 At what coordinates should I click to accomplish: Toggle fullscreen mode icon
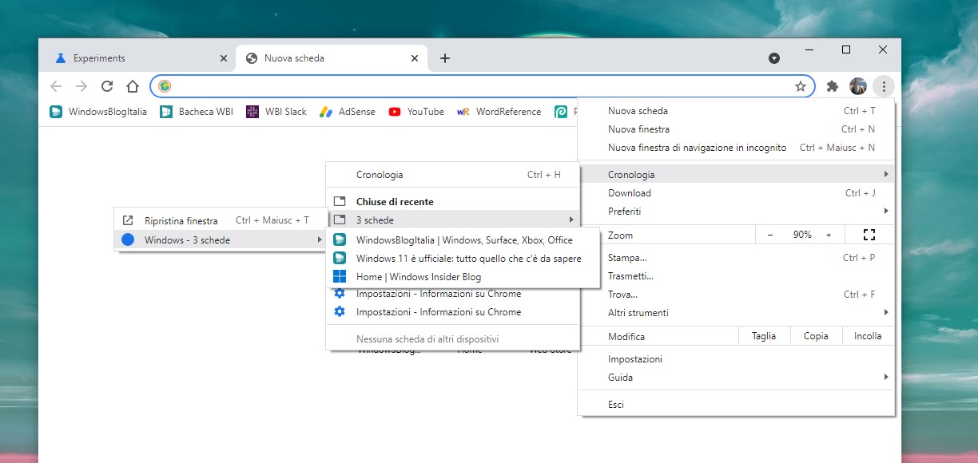(x=869, y=235)
